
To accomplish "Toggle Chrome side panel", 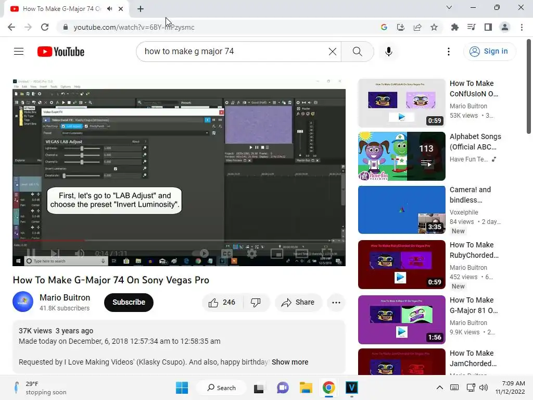I will point(488,27).
